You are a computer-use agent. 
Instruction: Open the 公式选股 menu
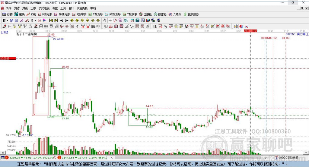[44, 8]
